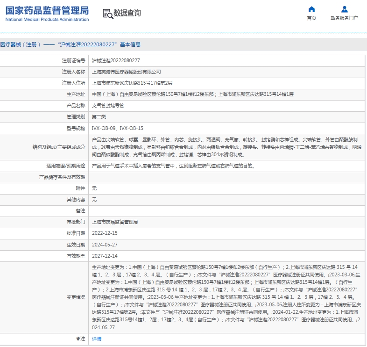Viewport: 367px width, 347px height.
Task: Click the 附件 row label
Action: pos(80,188)
